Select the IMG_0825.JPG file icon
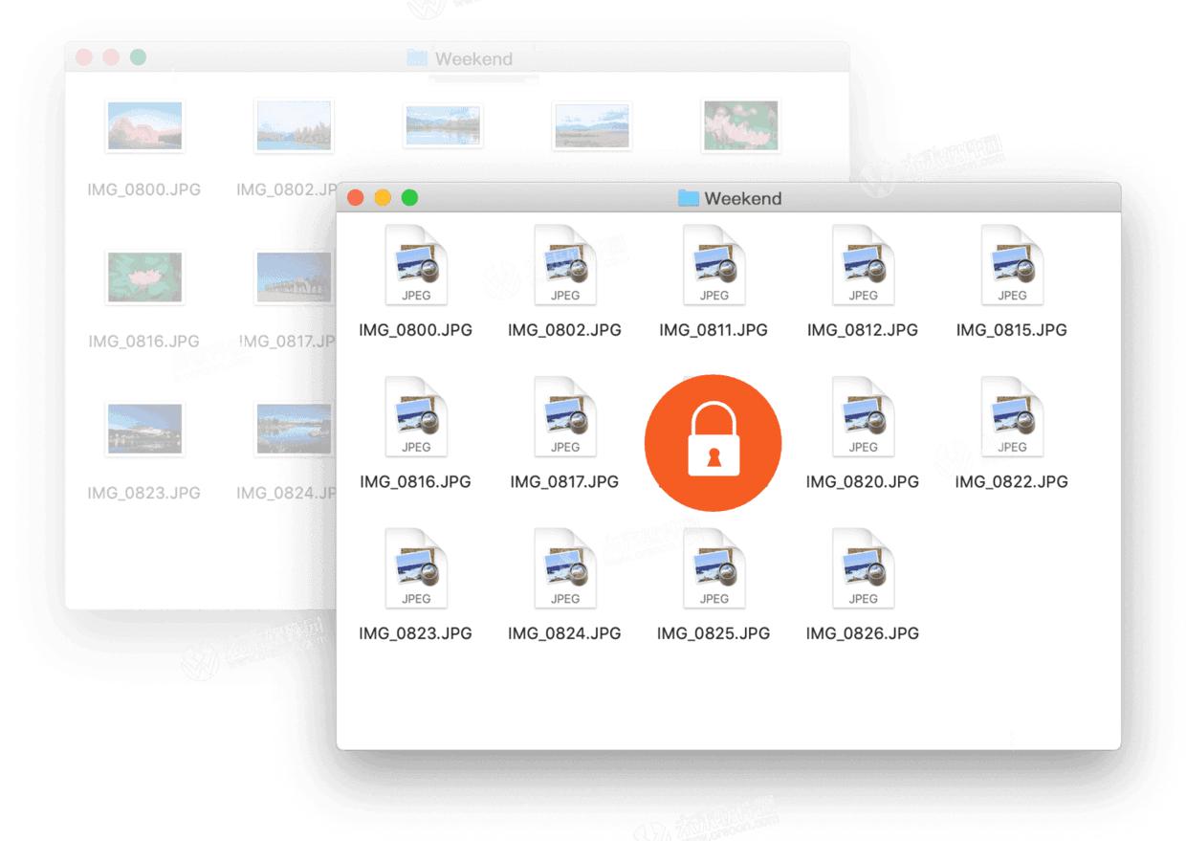This screenshot has width=1186, height=841. click(714, 568)
